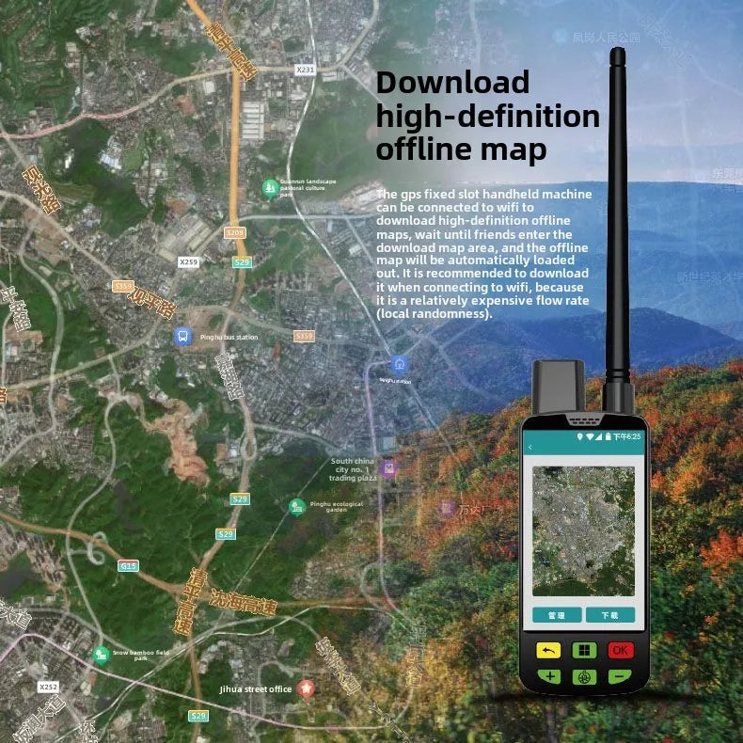Open the satellite map preview on device screen

[584, 531]
